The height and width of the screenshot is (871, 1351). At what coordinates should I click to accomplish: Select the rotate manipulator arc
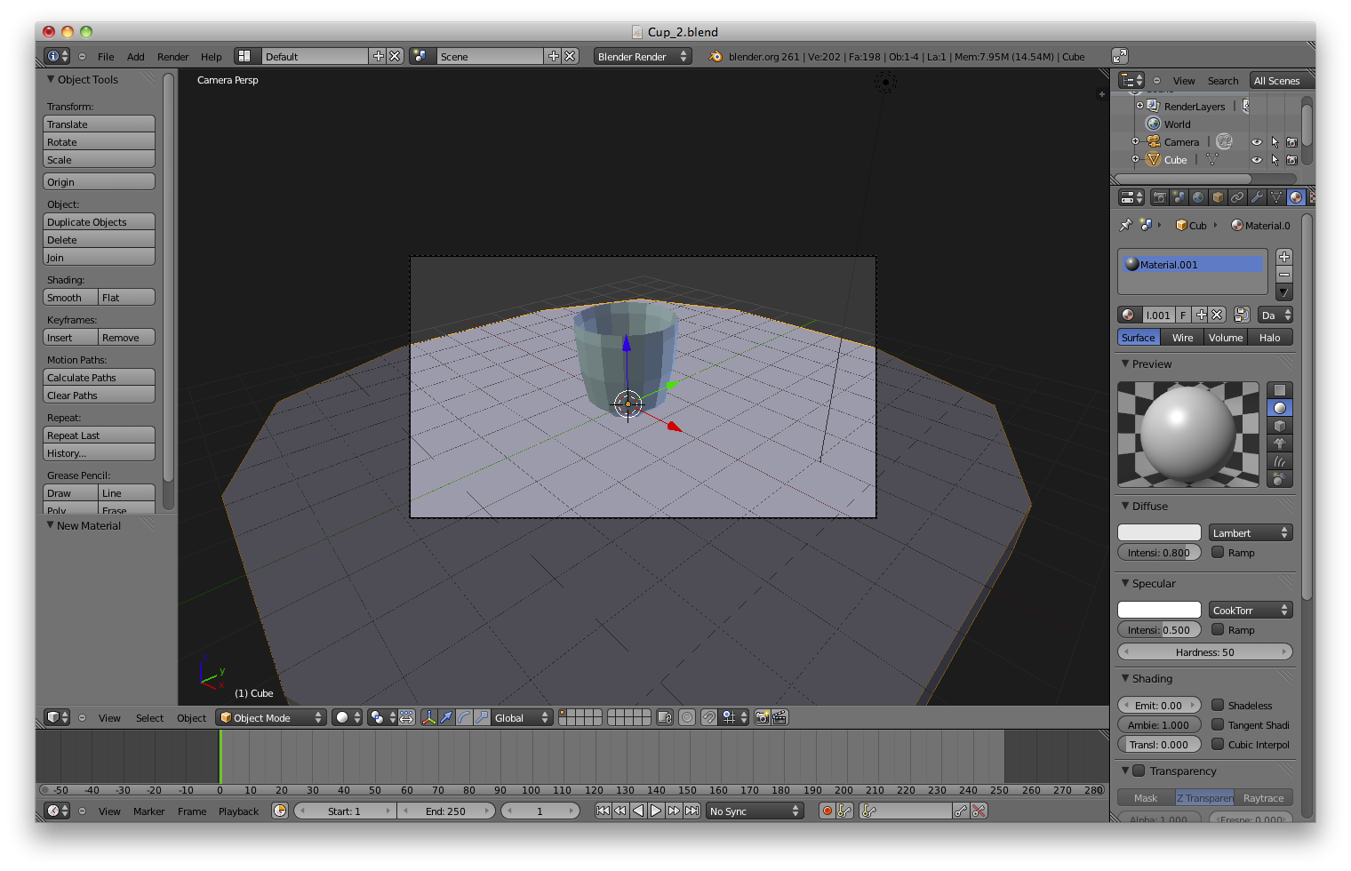pos(464,717)
